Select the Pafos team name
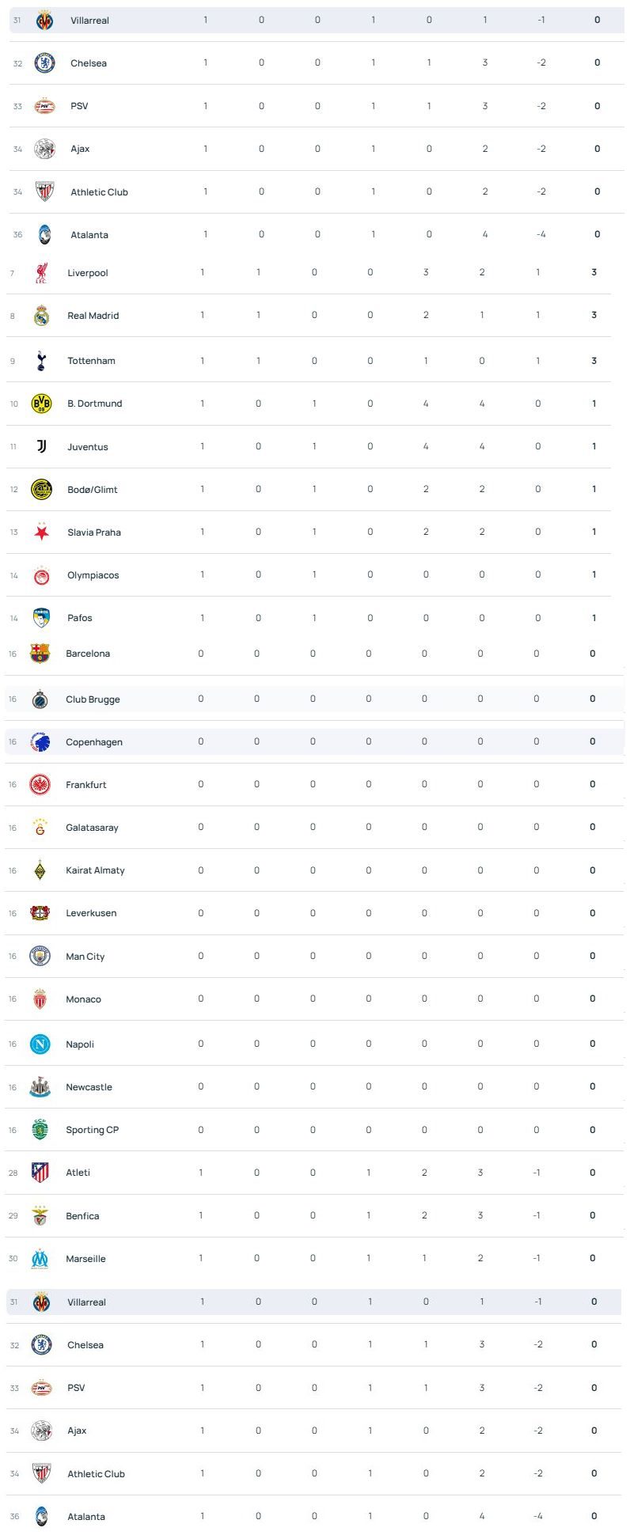This screenshot has width=630, height=1535. (x=80, y=618)
